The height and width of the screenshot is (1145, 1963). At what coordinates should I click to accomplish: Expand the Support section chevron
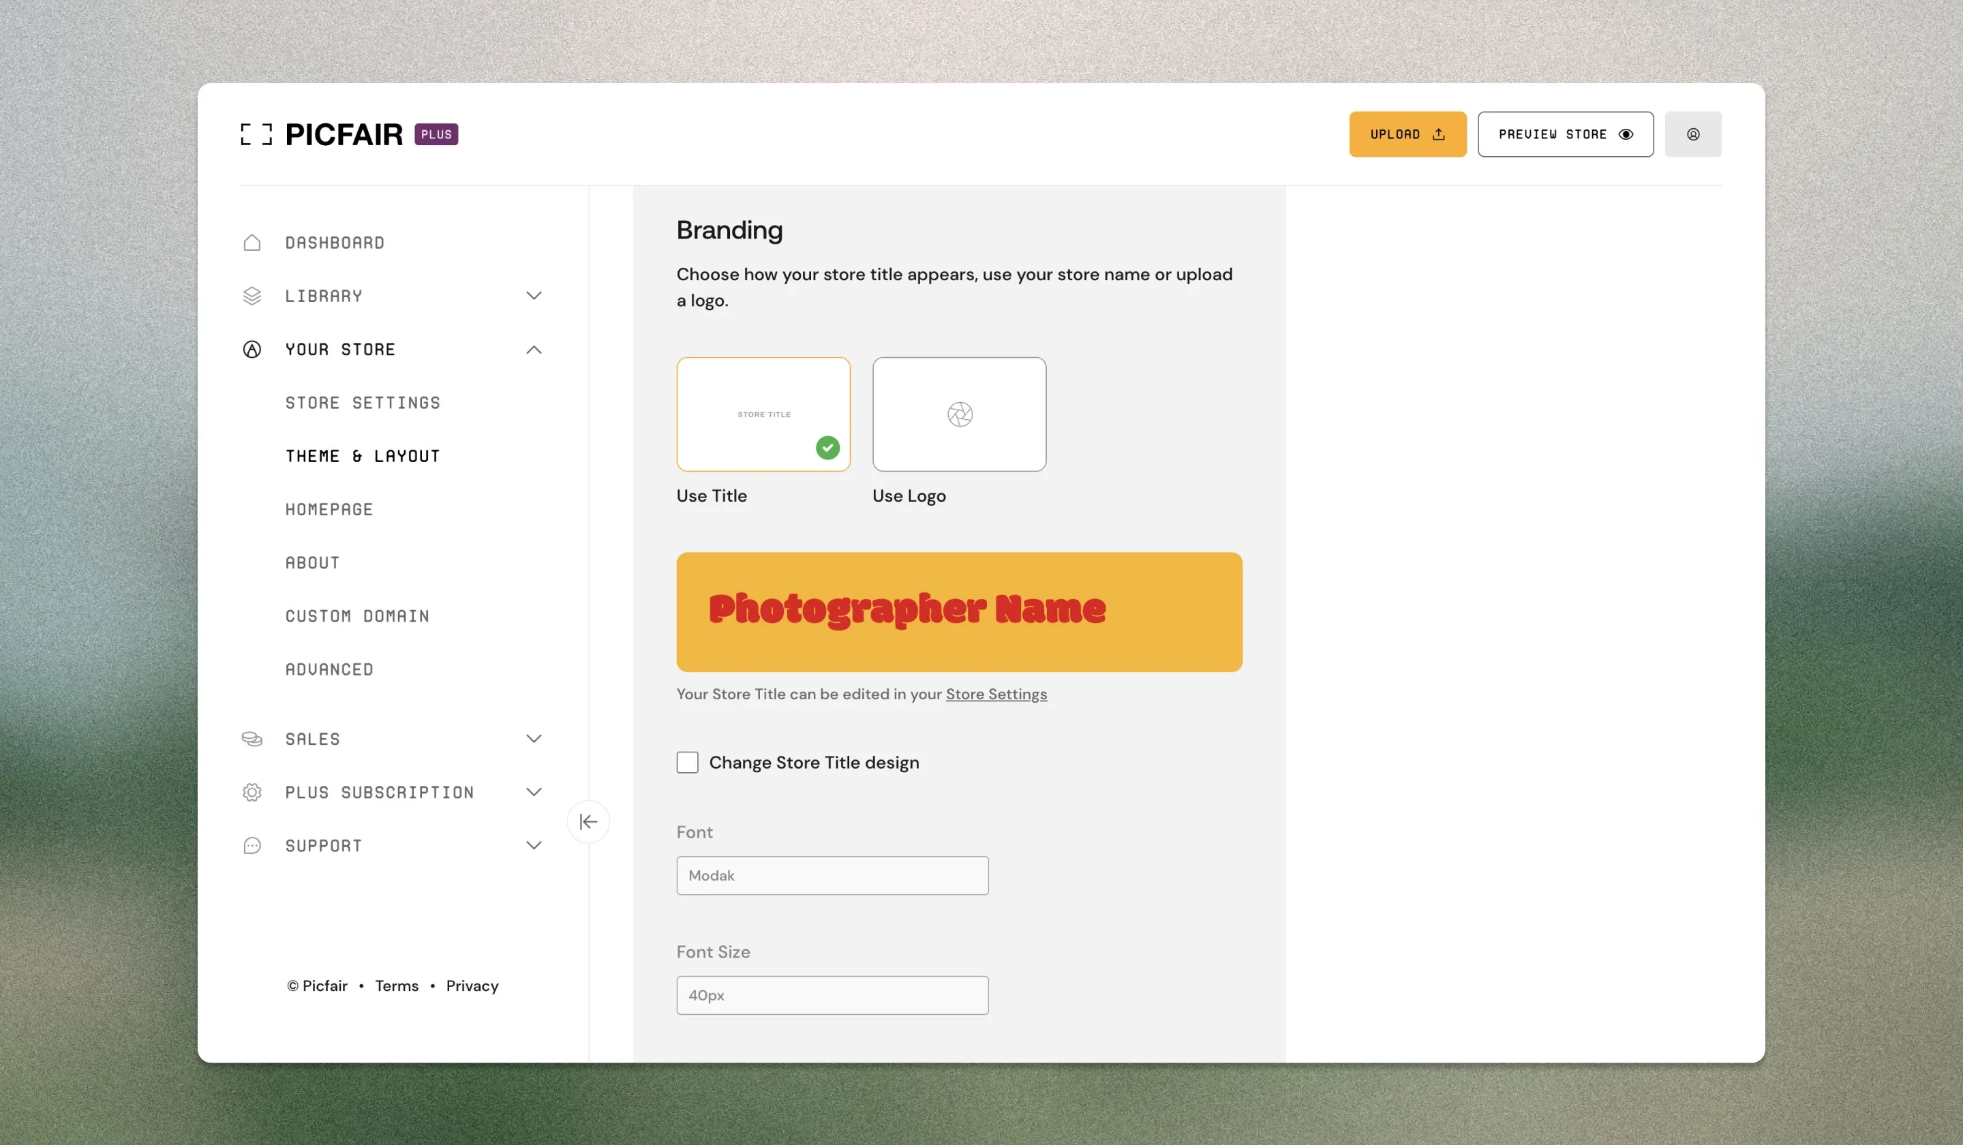[534, 845]
